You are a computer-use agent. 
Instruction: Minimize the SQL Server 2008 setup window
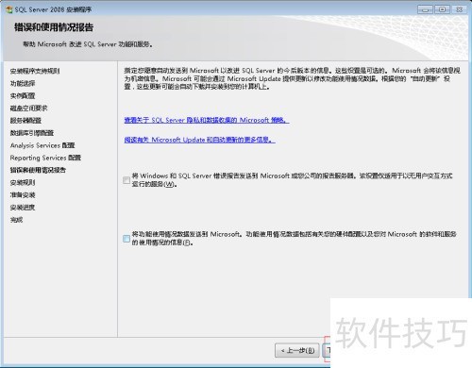click(425, 9)
